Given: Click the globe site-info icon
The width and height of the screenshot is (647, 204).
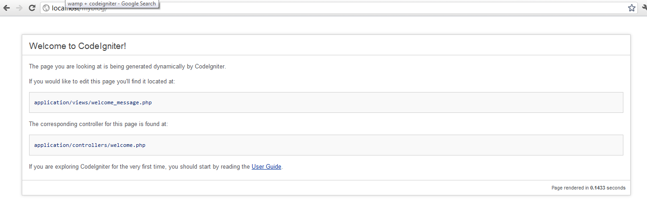Looking at the screenshot, I should pyautogui.click(x=46, y=8).
